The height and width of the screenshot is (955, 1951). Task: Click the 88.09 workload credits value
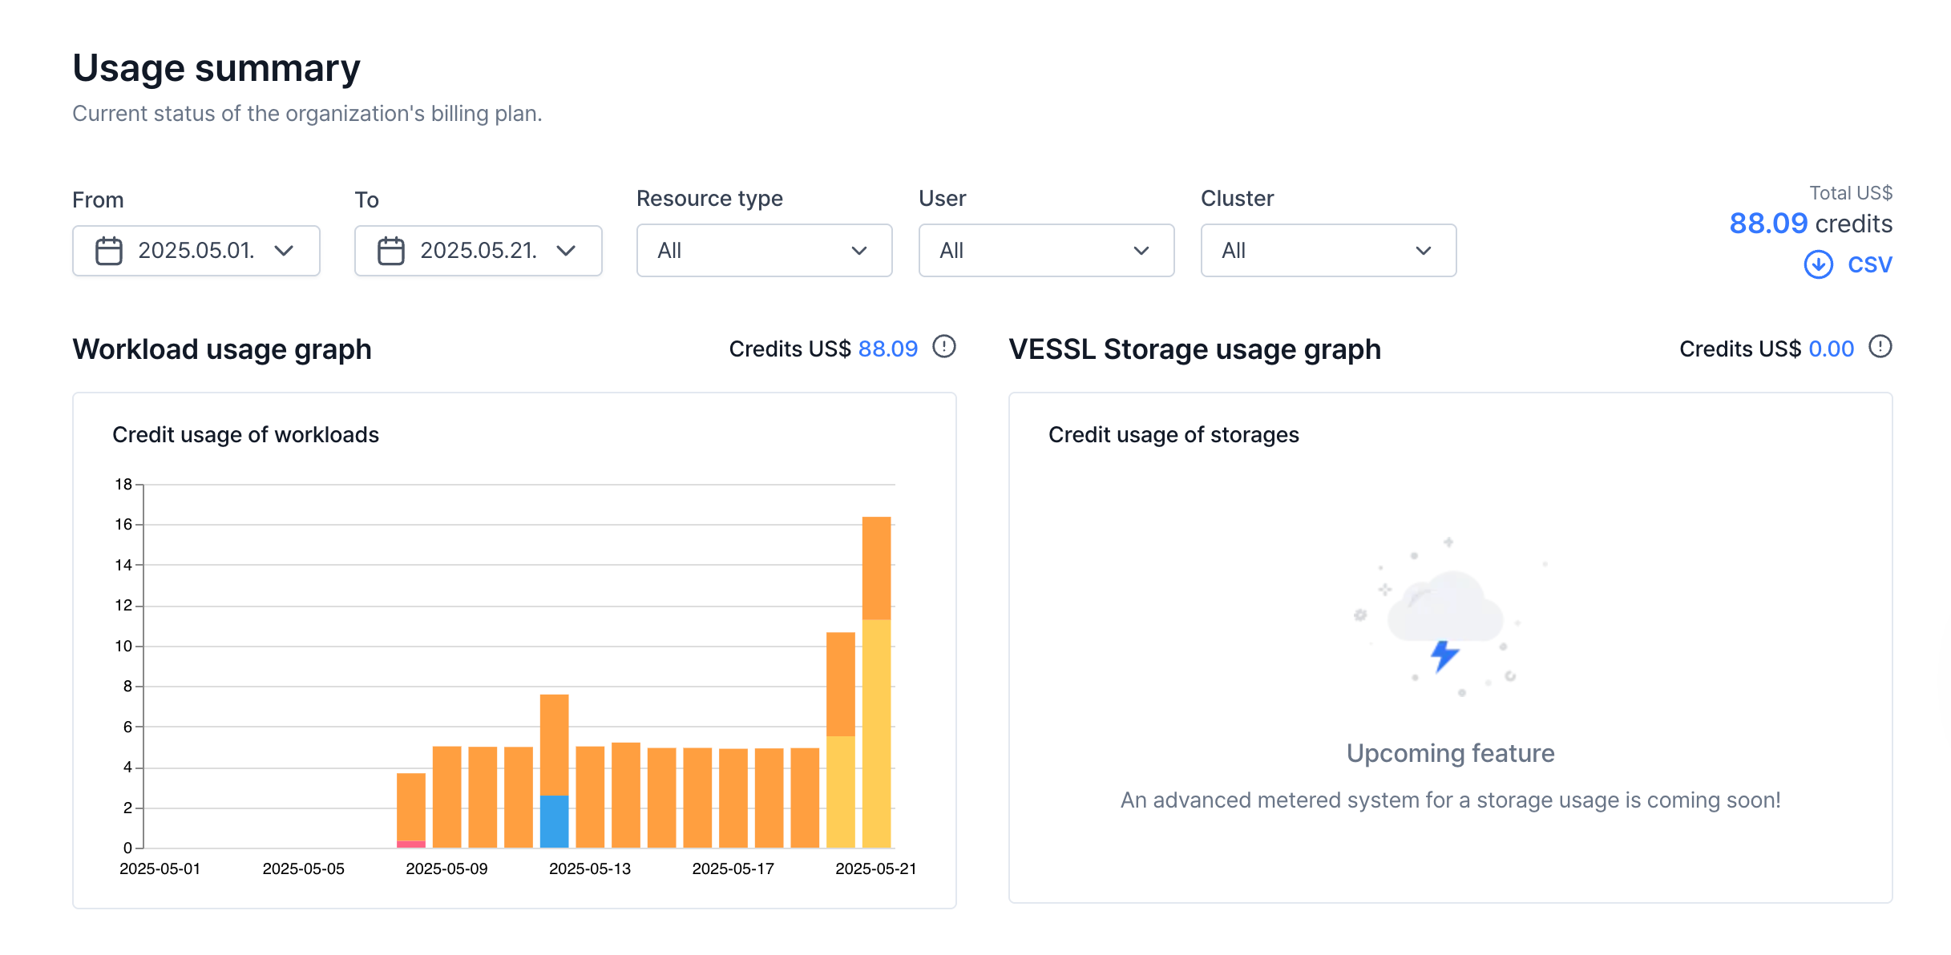(887, 349)
